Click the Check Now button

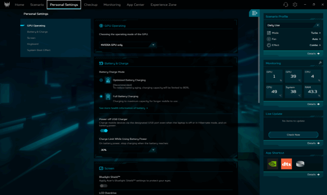293,135
